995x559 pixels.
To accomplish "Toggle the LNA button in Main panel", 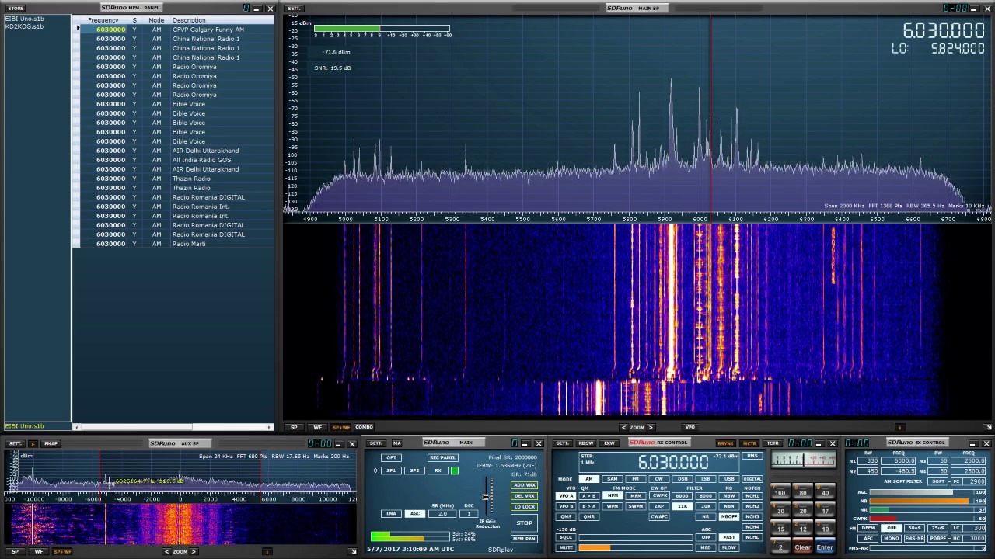I will click(x=391, y=513).
